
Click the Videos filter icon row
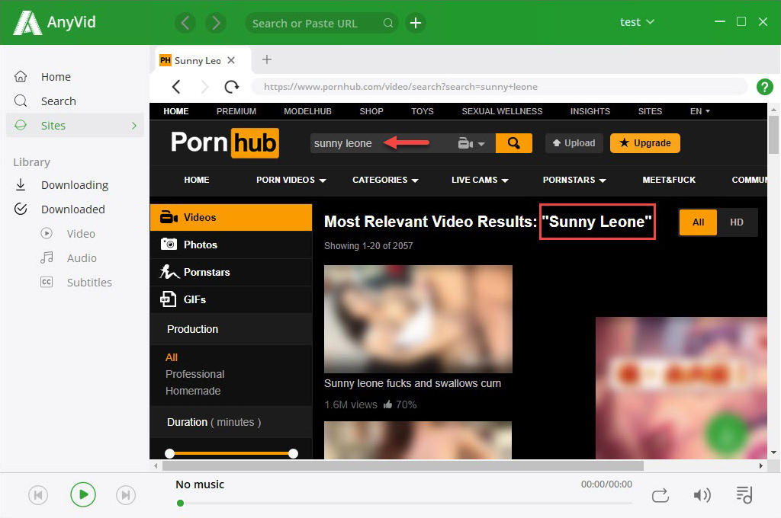point(231,217)
